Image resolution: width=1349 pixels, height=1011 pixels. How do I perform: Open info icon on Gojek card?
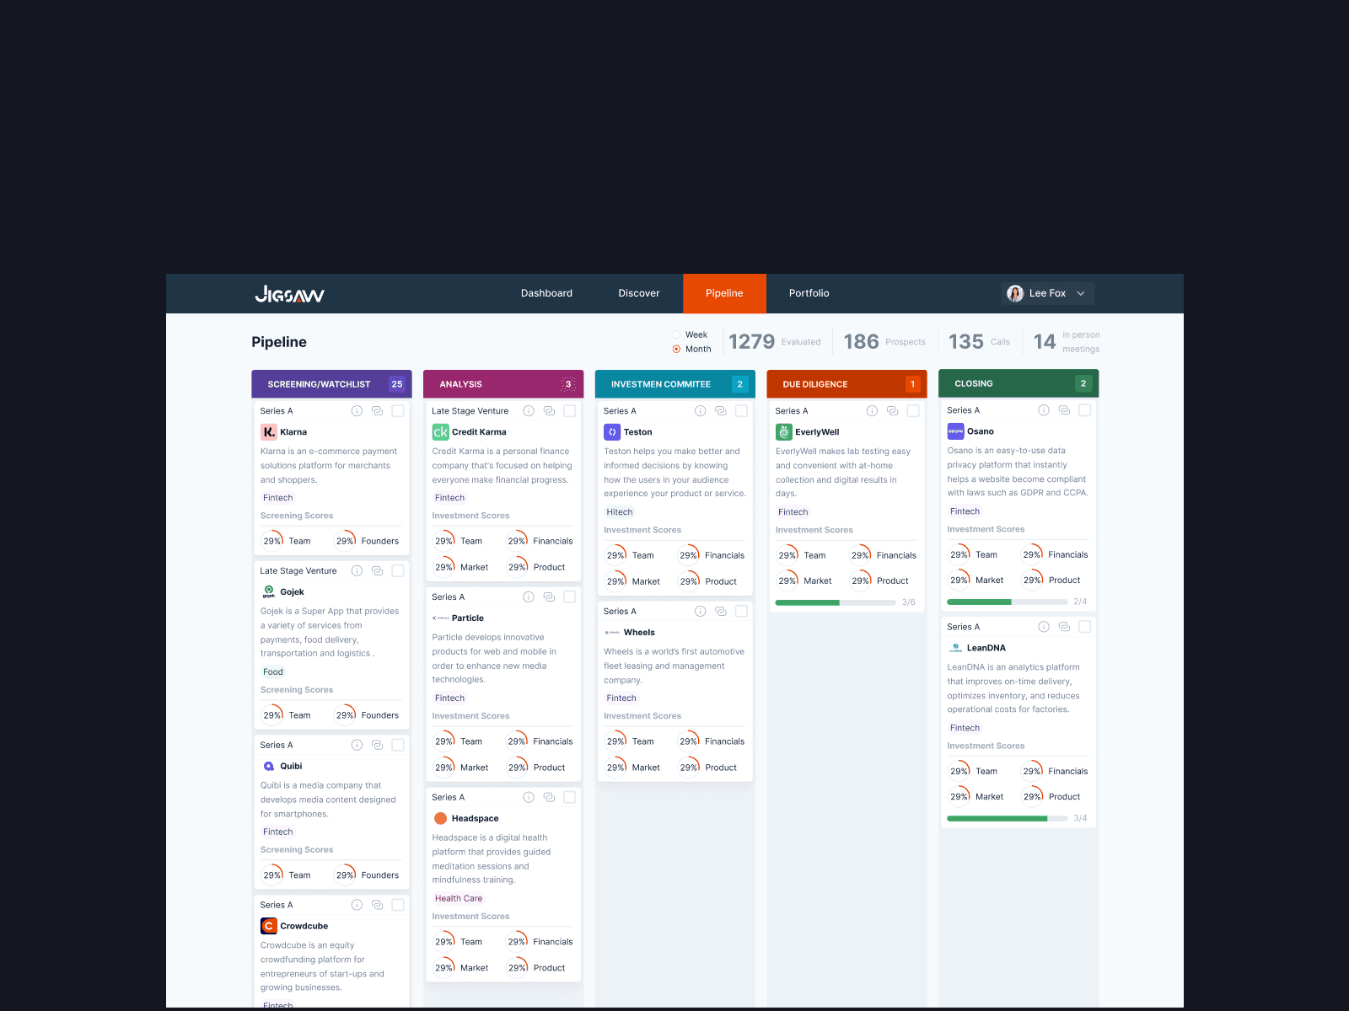(x=357, y=571)
